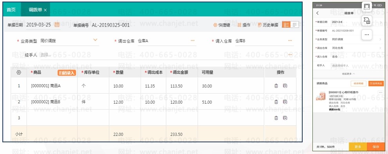Click the 库存单位 column header

pyautogui.click(x=93, y=73)
